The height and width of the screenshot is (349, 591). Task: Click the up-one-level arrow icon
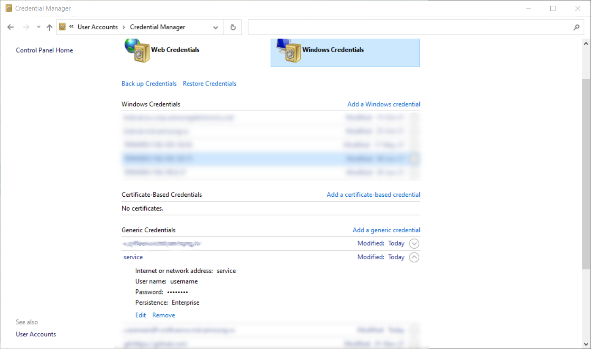click(x=49, y=27)
